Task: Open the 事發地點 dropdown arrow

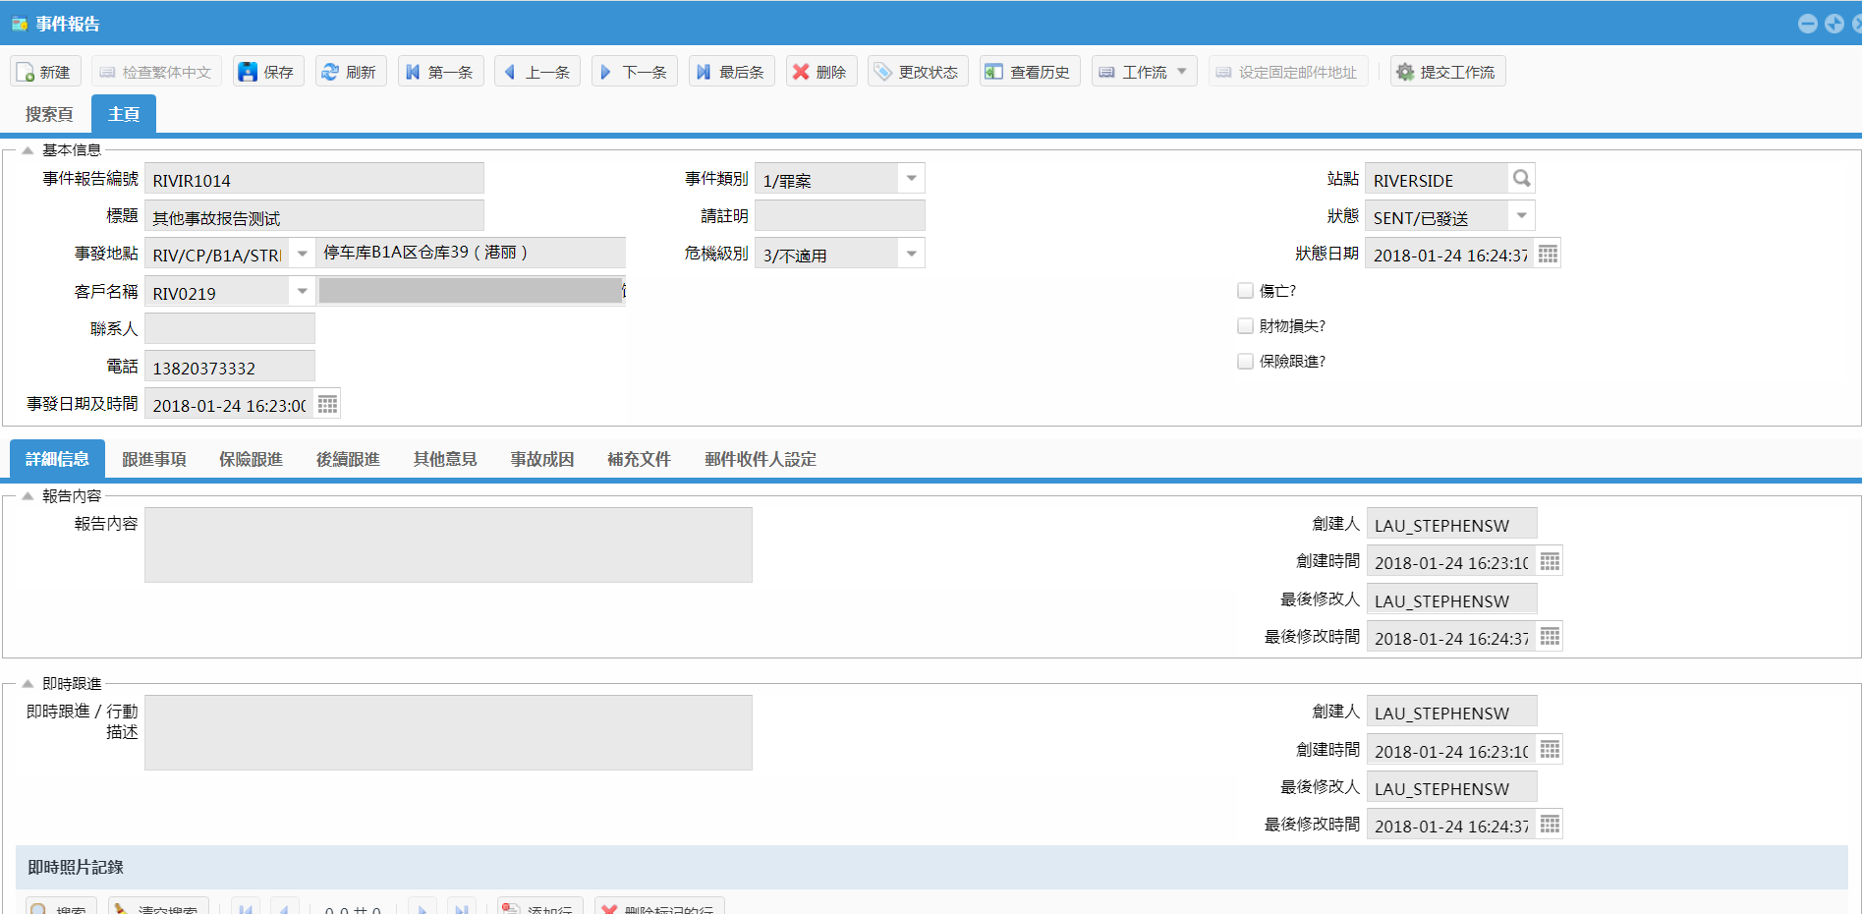Action: [303, 254]
